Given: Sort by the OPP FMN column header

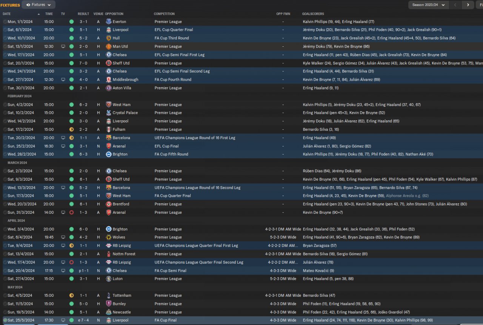Looking at the screenshot, I should click(283, 14).
